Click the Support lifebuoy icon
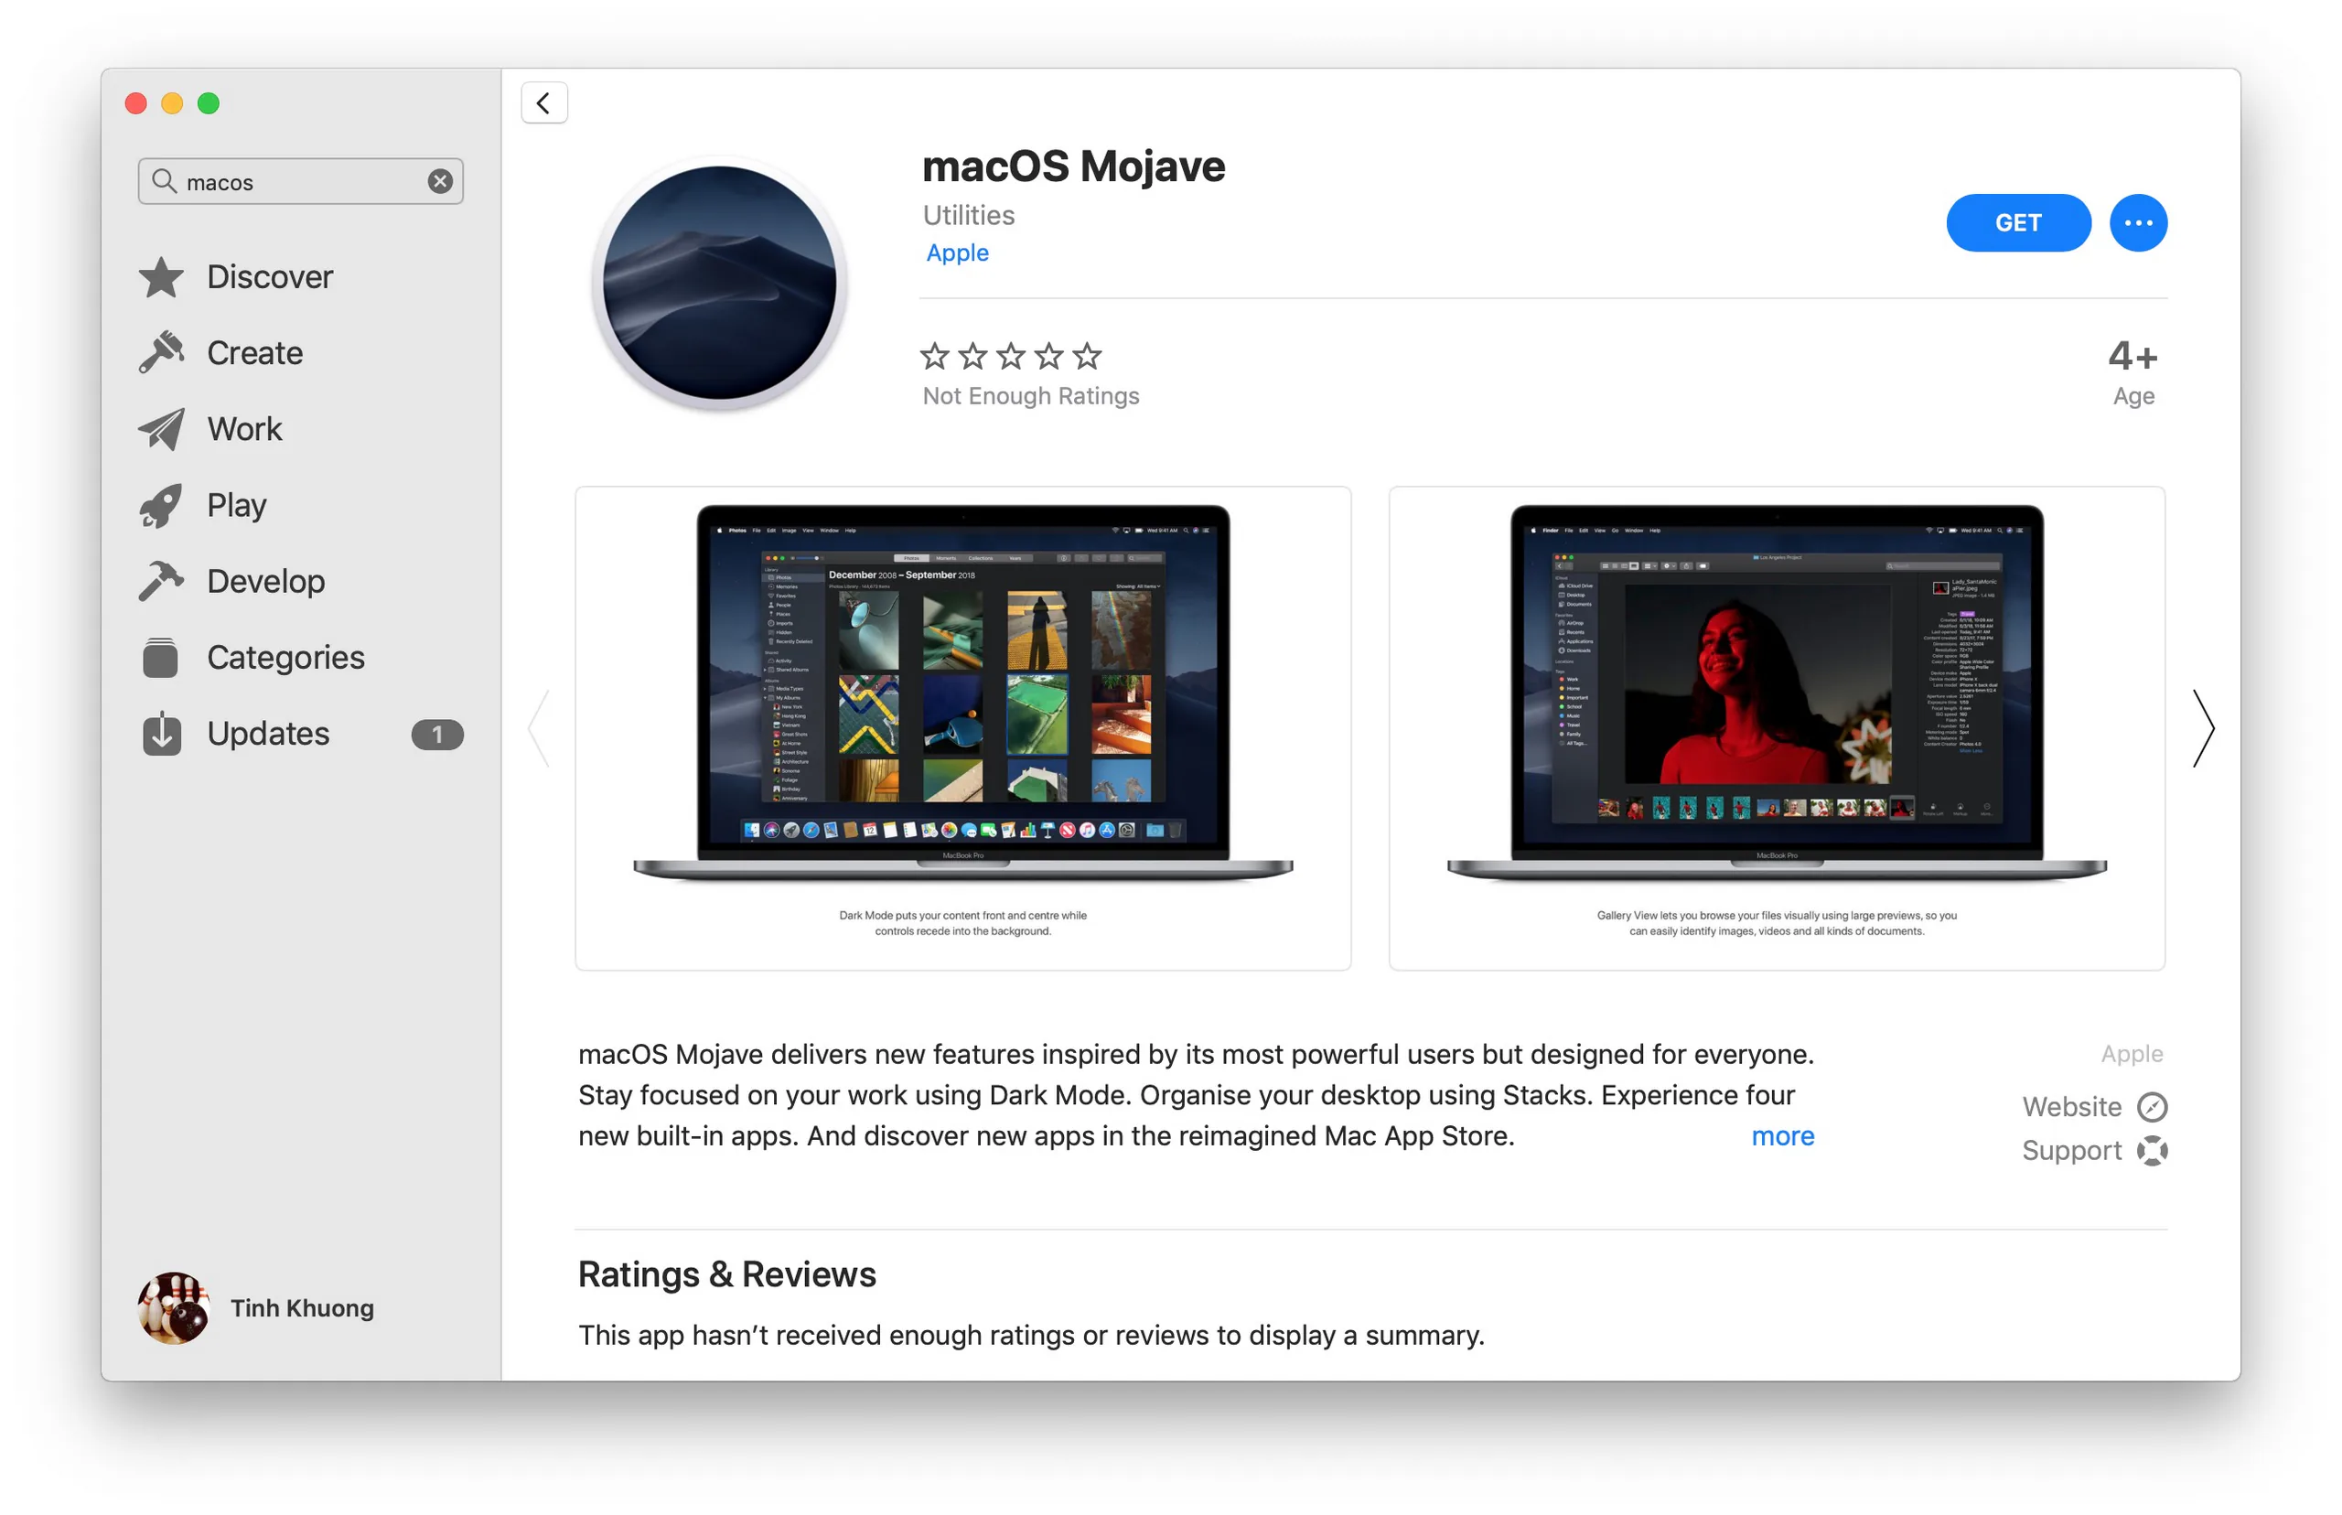Viewport: 2342px width, 1515px height. (2151, 1150)
